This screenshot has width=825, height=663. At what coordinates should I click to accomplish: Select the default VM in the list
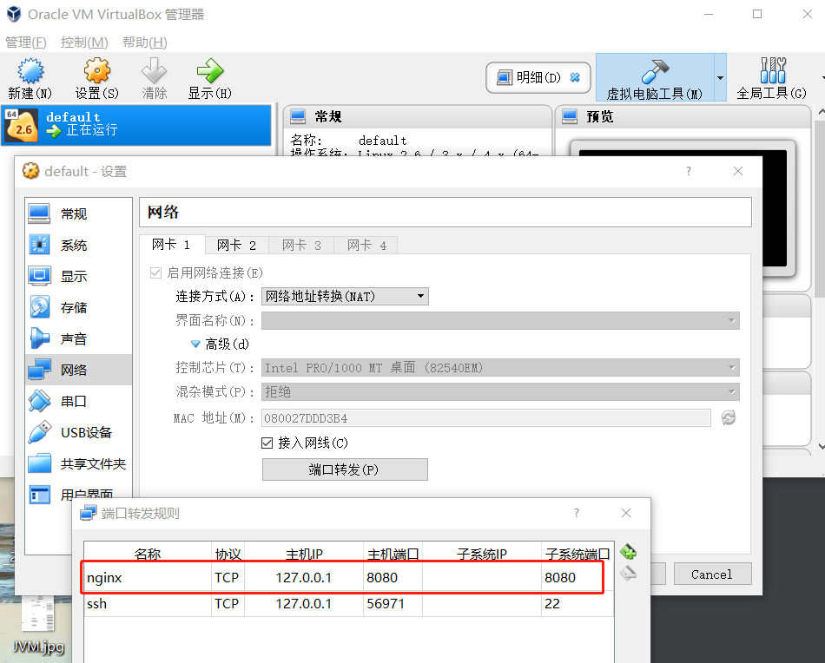136,125
